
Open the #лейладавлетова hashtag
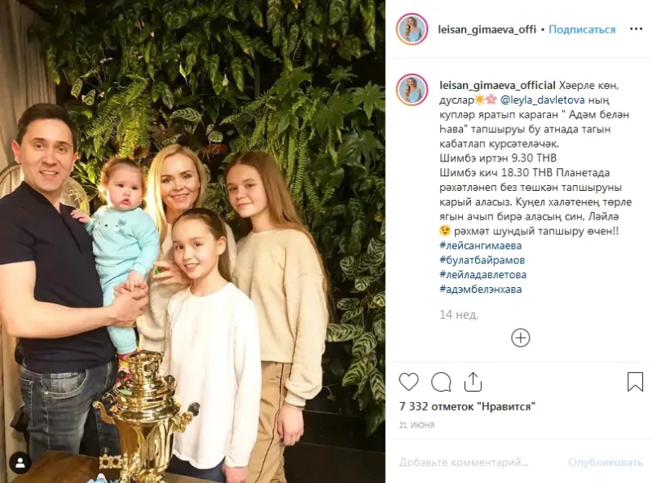pyautogui.click(x=482, y=275)
